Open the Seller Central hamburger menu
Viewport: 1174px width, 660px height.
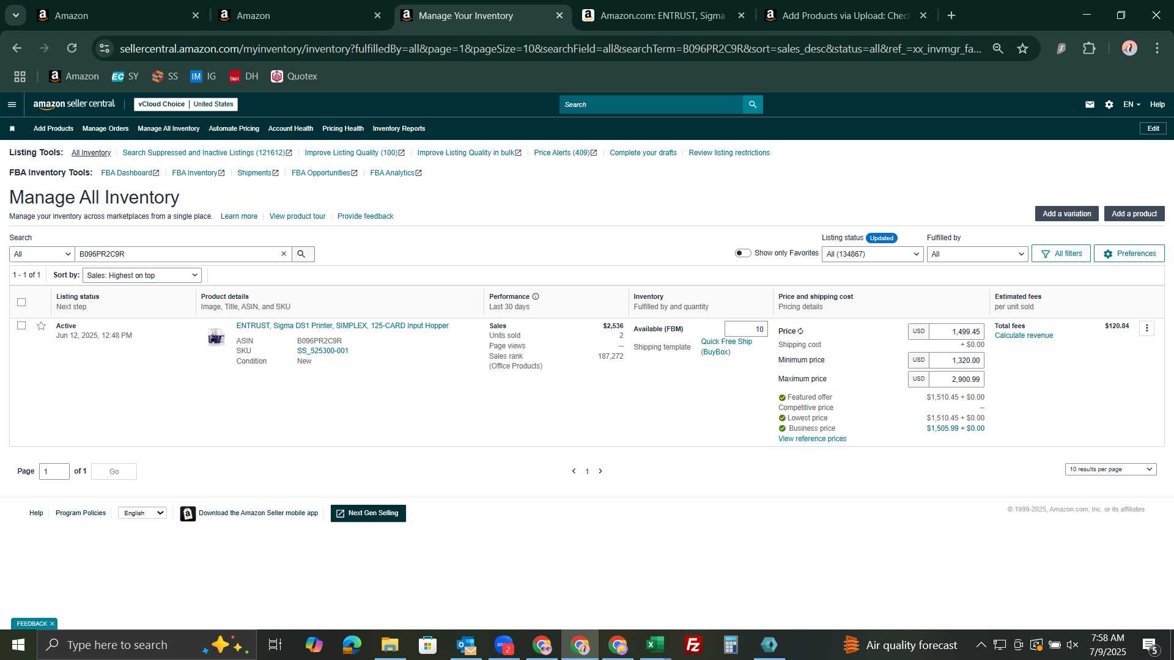12,105
